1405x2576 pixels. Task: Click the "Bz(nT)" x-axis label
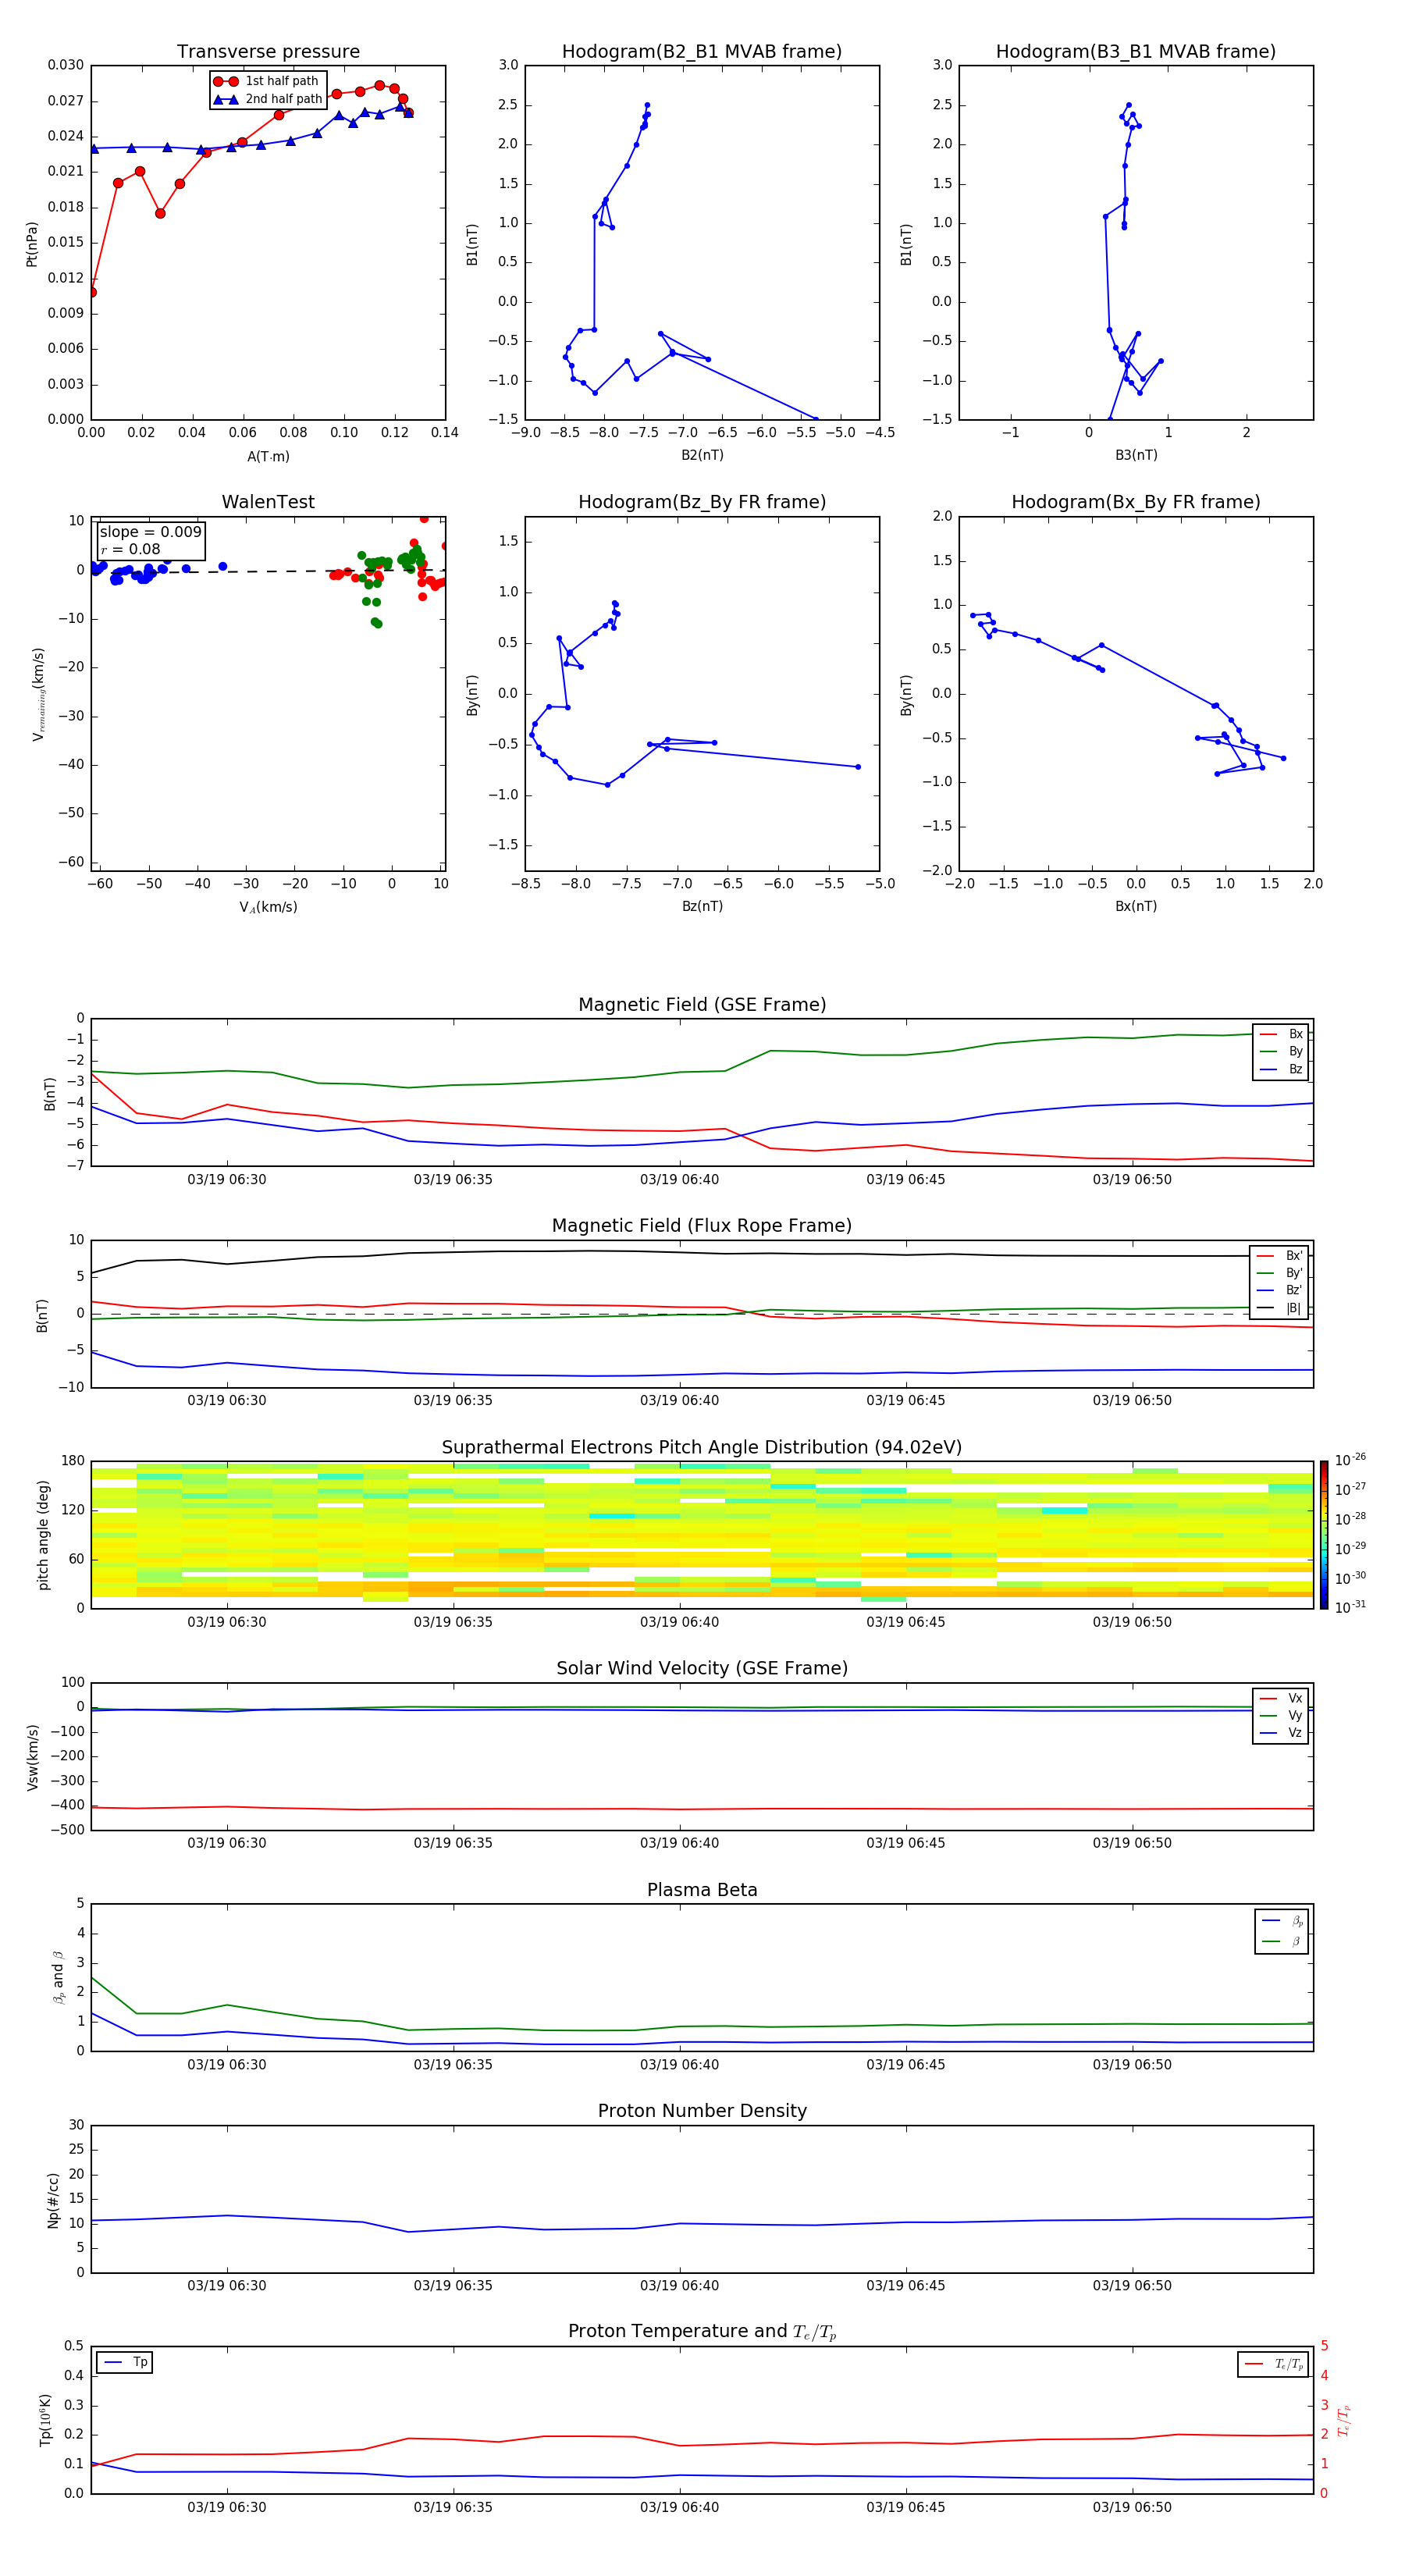point(702,906)
